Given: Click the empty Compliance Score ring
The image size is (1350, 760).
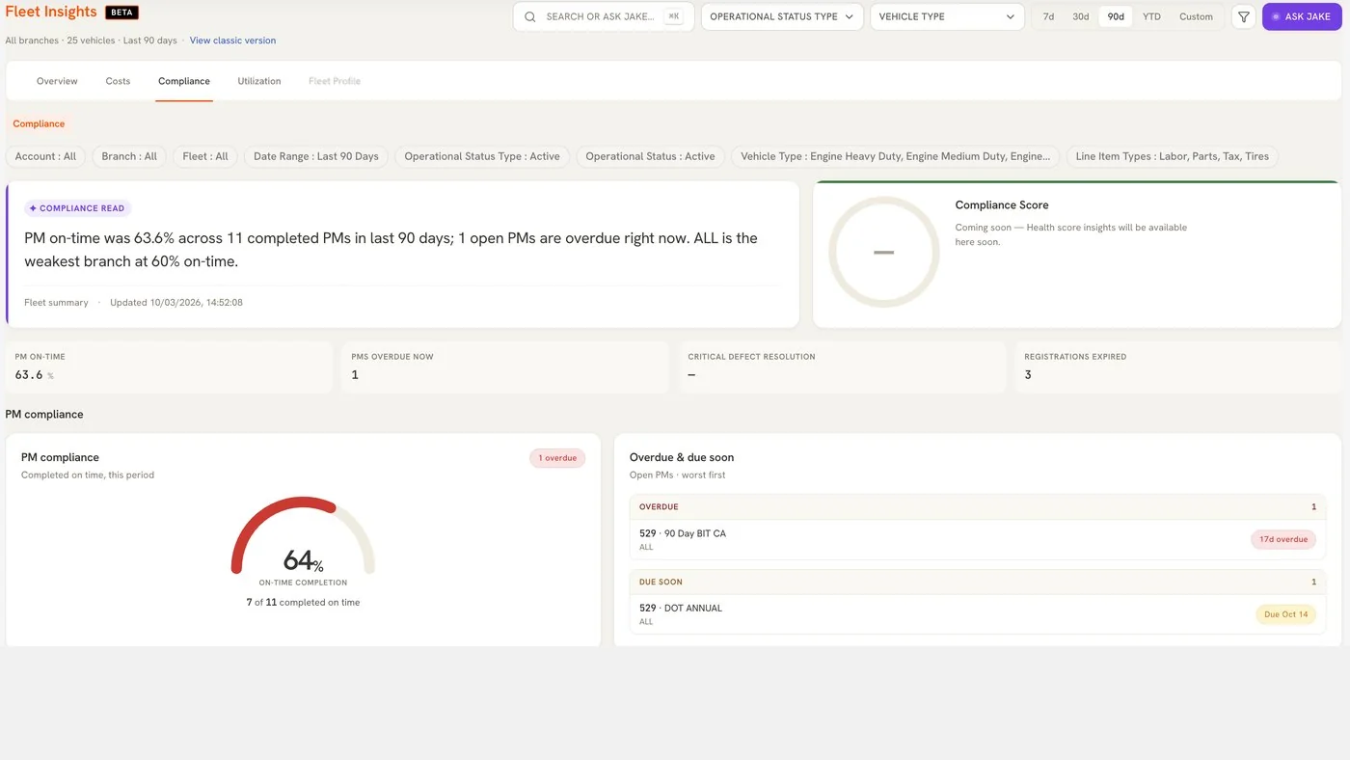Looking at the screenshot, I should [884, 252].
